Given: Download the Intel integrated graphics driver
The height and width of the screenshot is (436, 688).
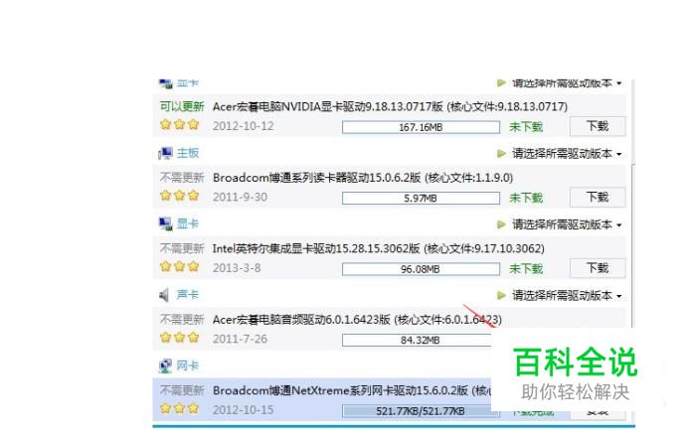Looking at the screenshot, I should point(598,268).
